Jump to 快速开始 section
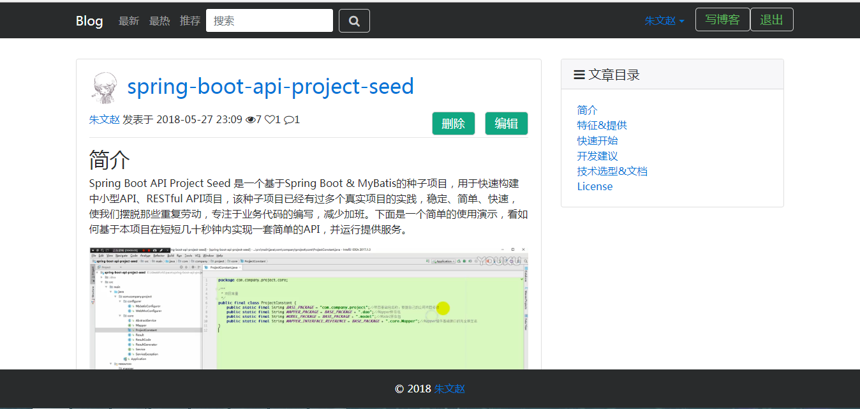Viewport: 860px width, 409px height. tap(598, 140)
